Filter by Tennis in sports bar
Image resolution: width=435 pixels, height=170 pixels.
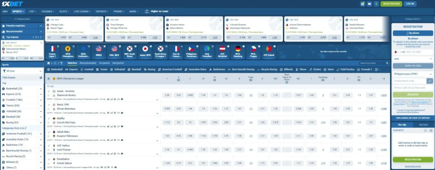click(x=102, y=70)
